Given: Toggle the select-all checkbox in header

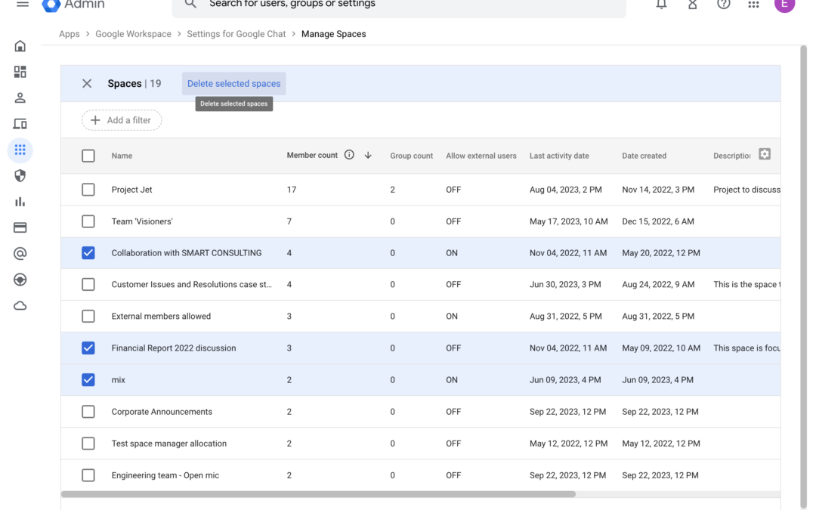Looking at the screenshot, I should 88,156.
